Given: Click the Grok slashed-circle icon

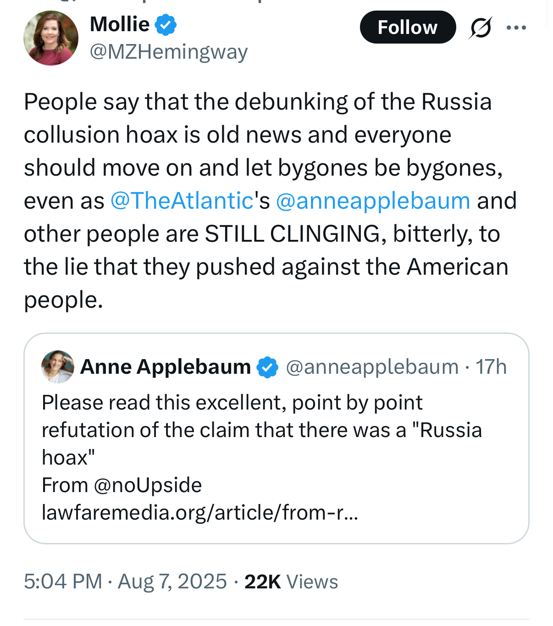Looking at the screenshot, I should tap(480, 28).
